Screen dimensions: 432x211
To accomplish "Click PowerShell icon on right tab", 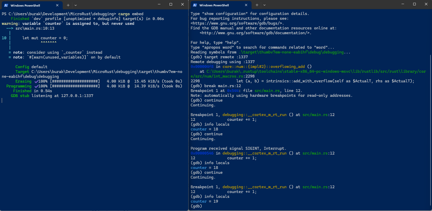I will [195, 5].
